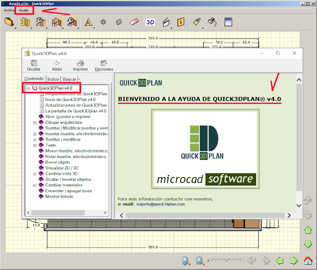Pan view down with green arrow
The image size is (317, 270).
(x=308, y=244)
